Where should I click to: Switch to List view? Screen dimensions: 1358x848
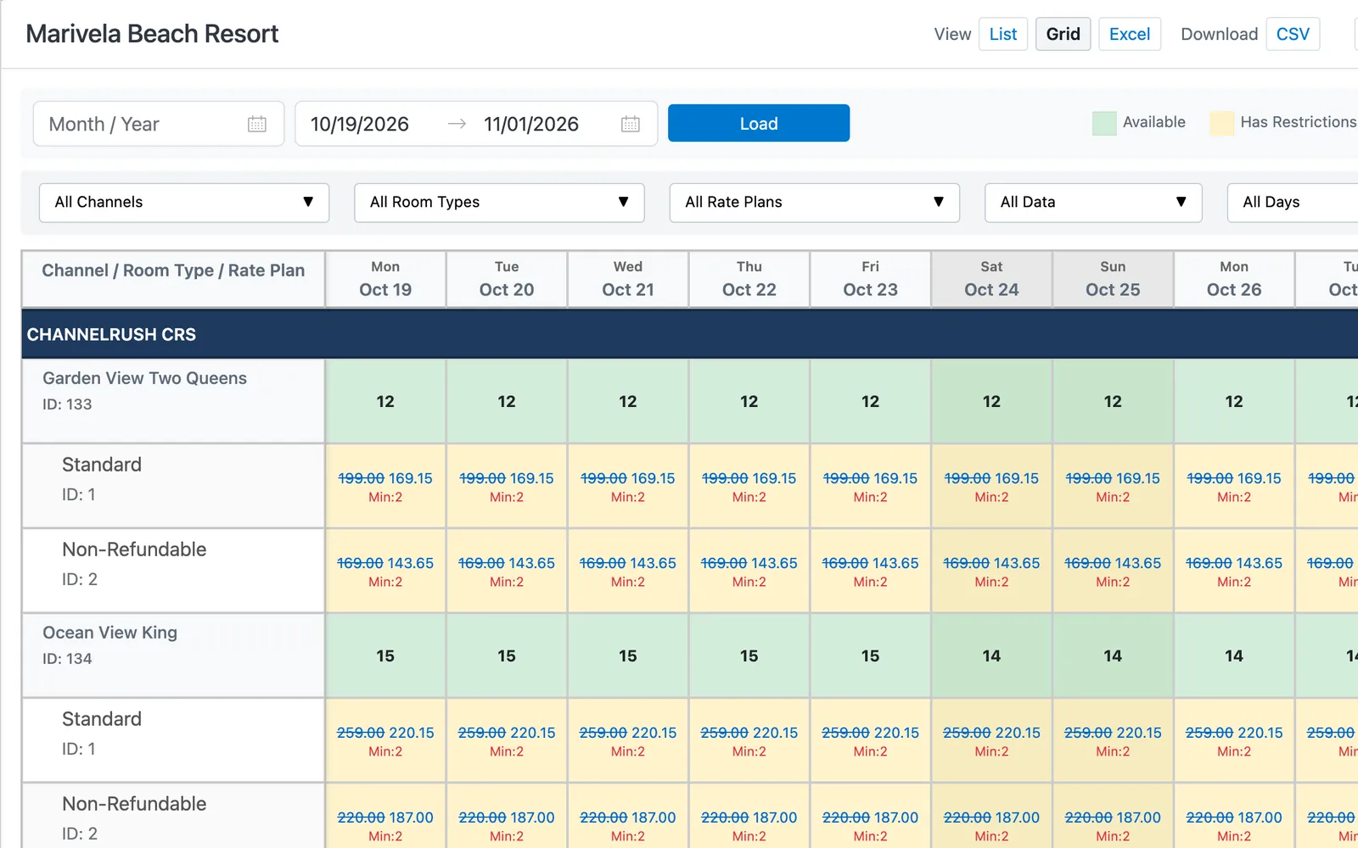point(1003,34)
